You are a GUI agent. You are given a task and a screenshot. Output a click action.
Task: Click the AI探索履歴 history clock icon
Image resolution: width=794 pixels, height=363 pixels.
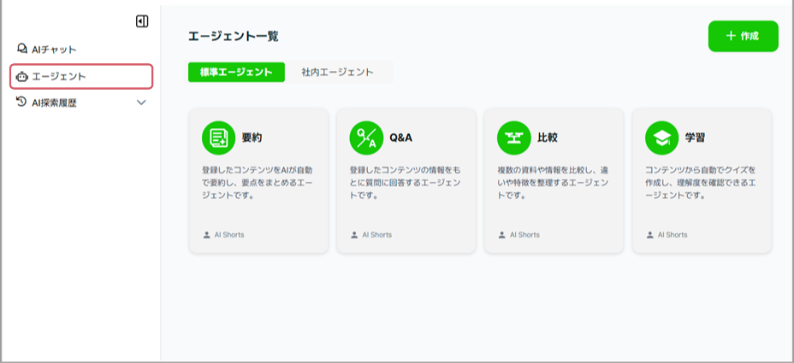coord(22,102)
